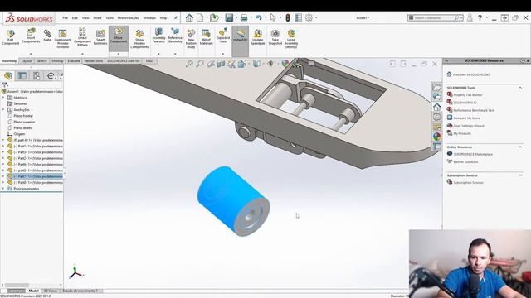
Task: Open the PropertyManager tab
Action: pos(22,75)
